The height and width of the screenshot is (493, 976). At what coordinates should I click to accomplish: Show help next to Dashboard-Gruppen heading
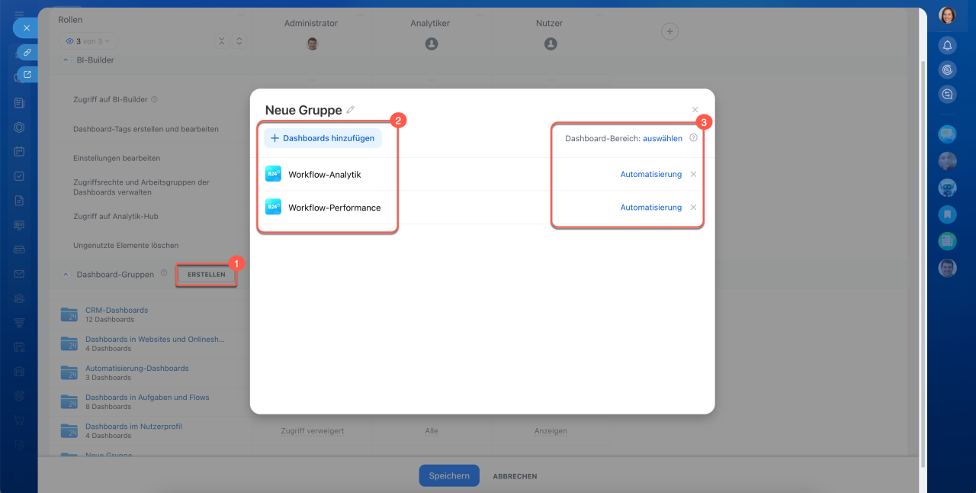[164, 273]
